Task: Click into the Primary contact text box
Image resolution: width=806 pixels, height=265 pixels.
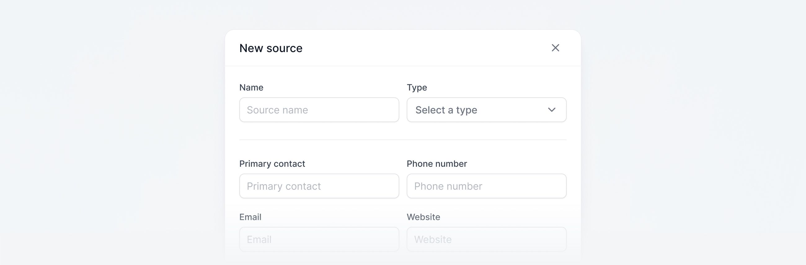Action: 319,186
